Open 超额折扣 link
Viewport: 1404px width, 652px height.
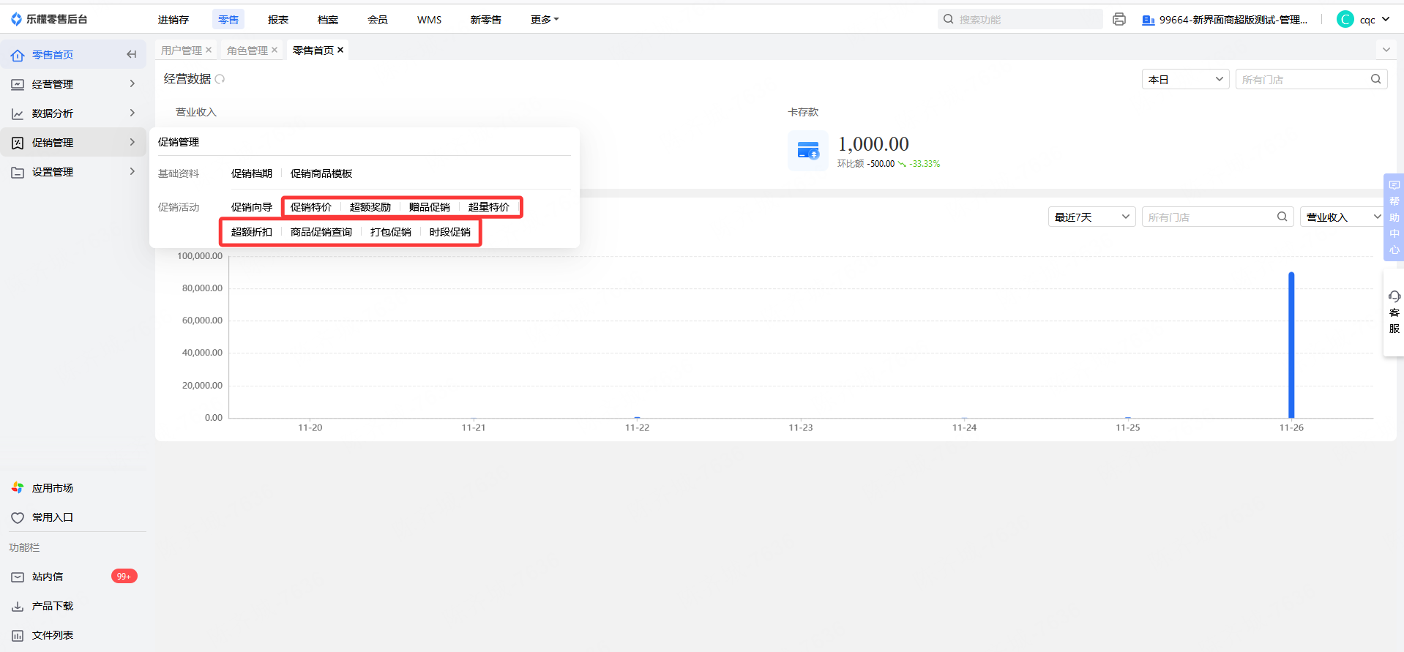pyautogui.click(x=252, y=232)
